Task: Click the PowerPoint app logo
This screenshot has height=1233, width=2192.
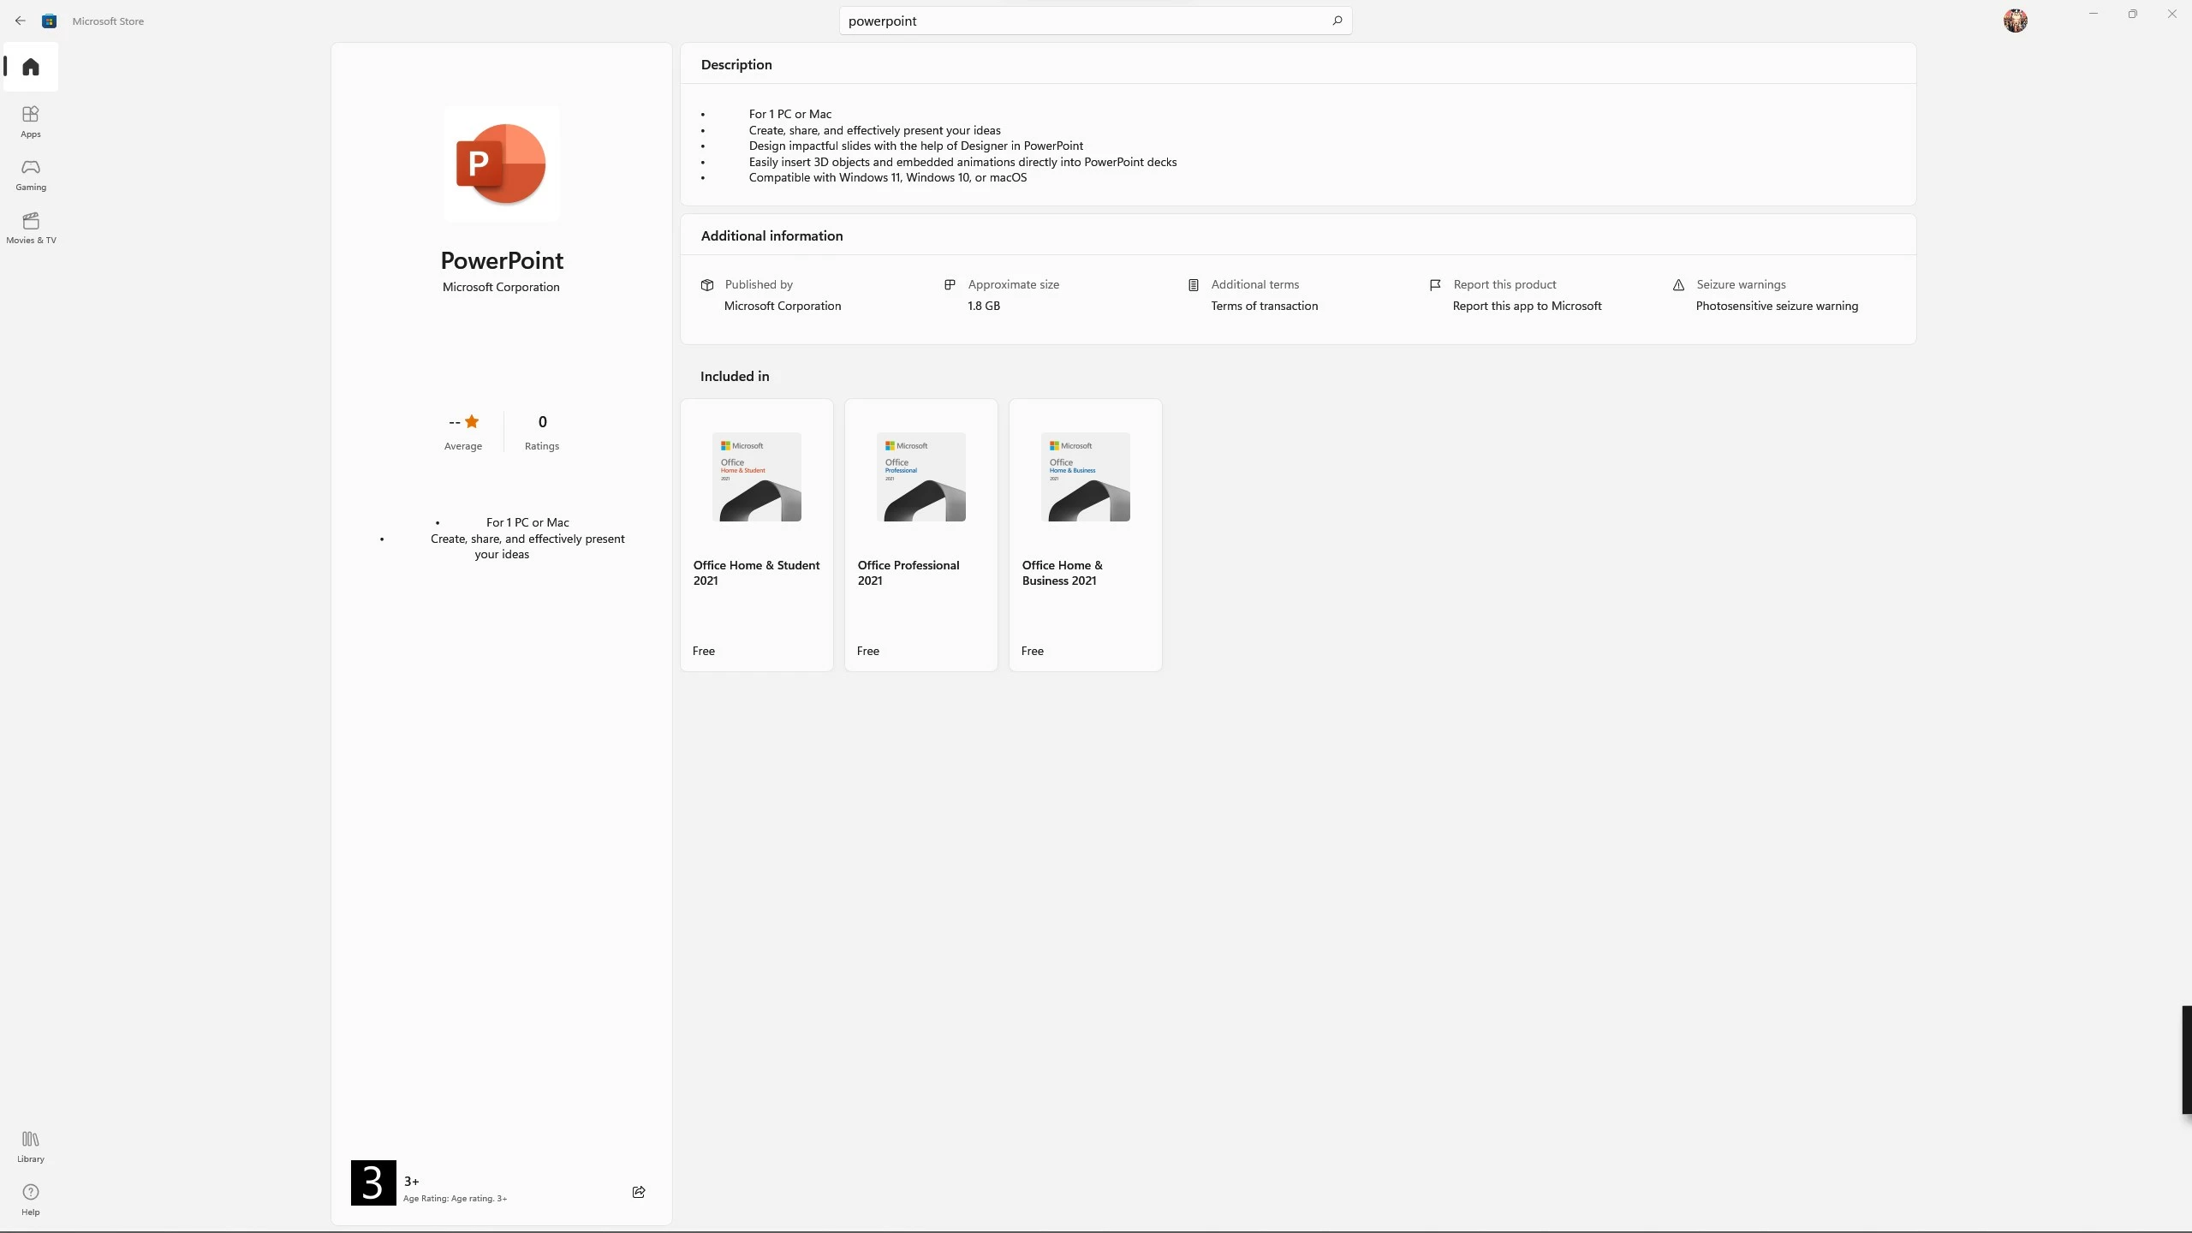Action: 502,164
